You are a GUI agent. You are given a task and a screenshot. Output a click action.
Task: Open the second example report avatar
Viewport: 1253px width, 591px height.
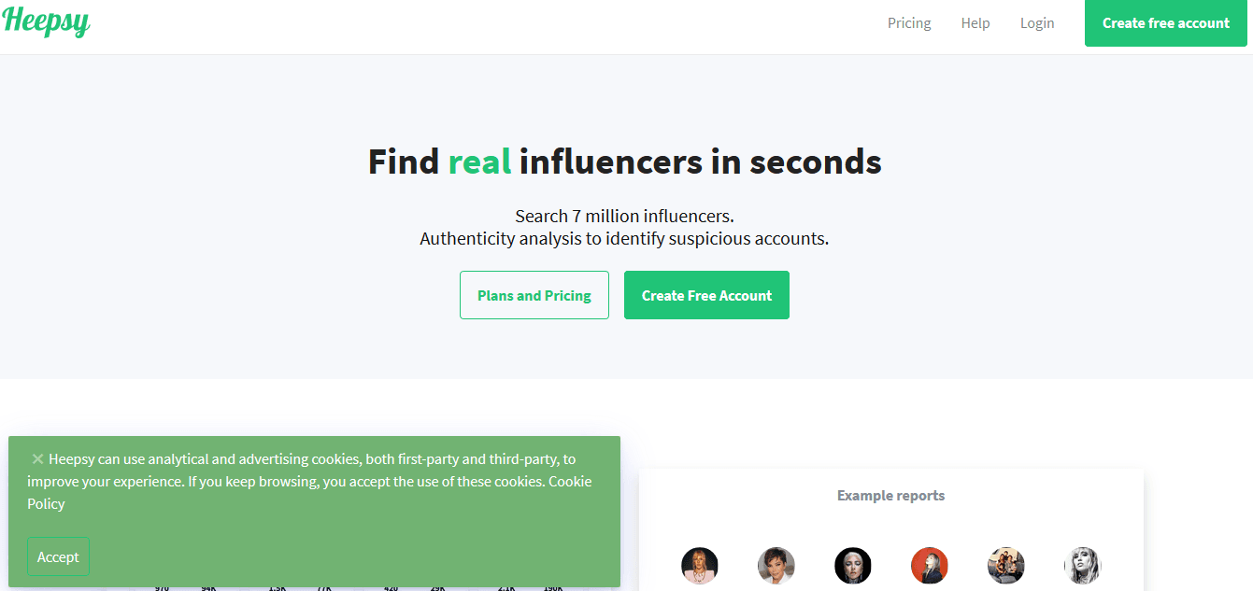click(x=776, y=566)
